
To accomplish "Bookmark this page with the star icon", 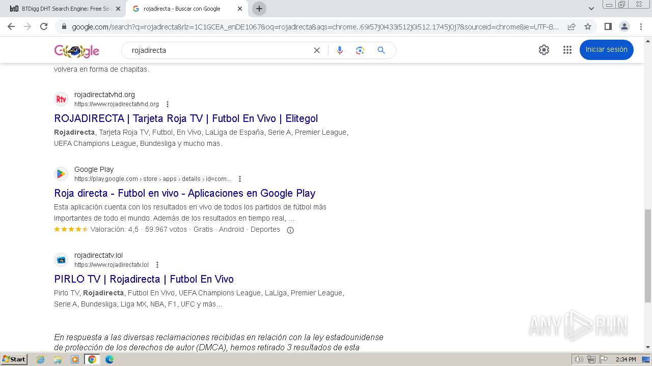I will (588, 27).
